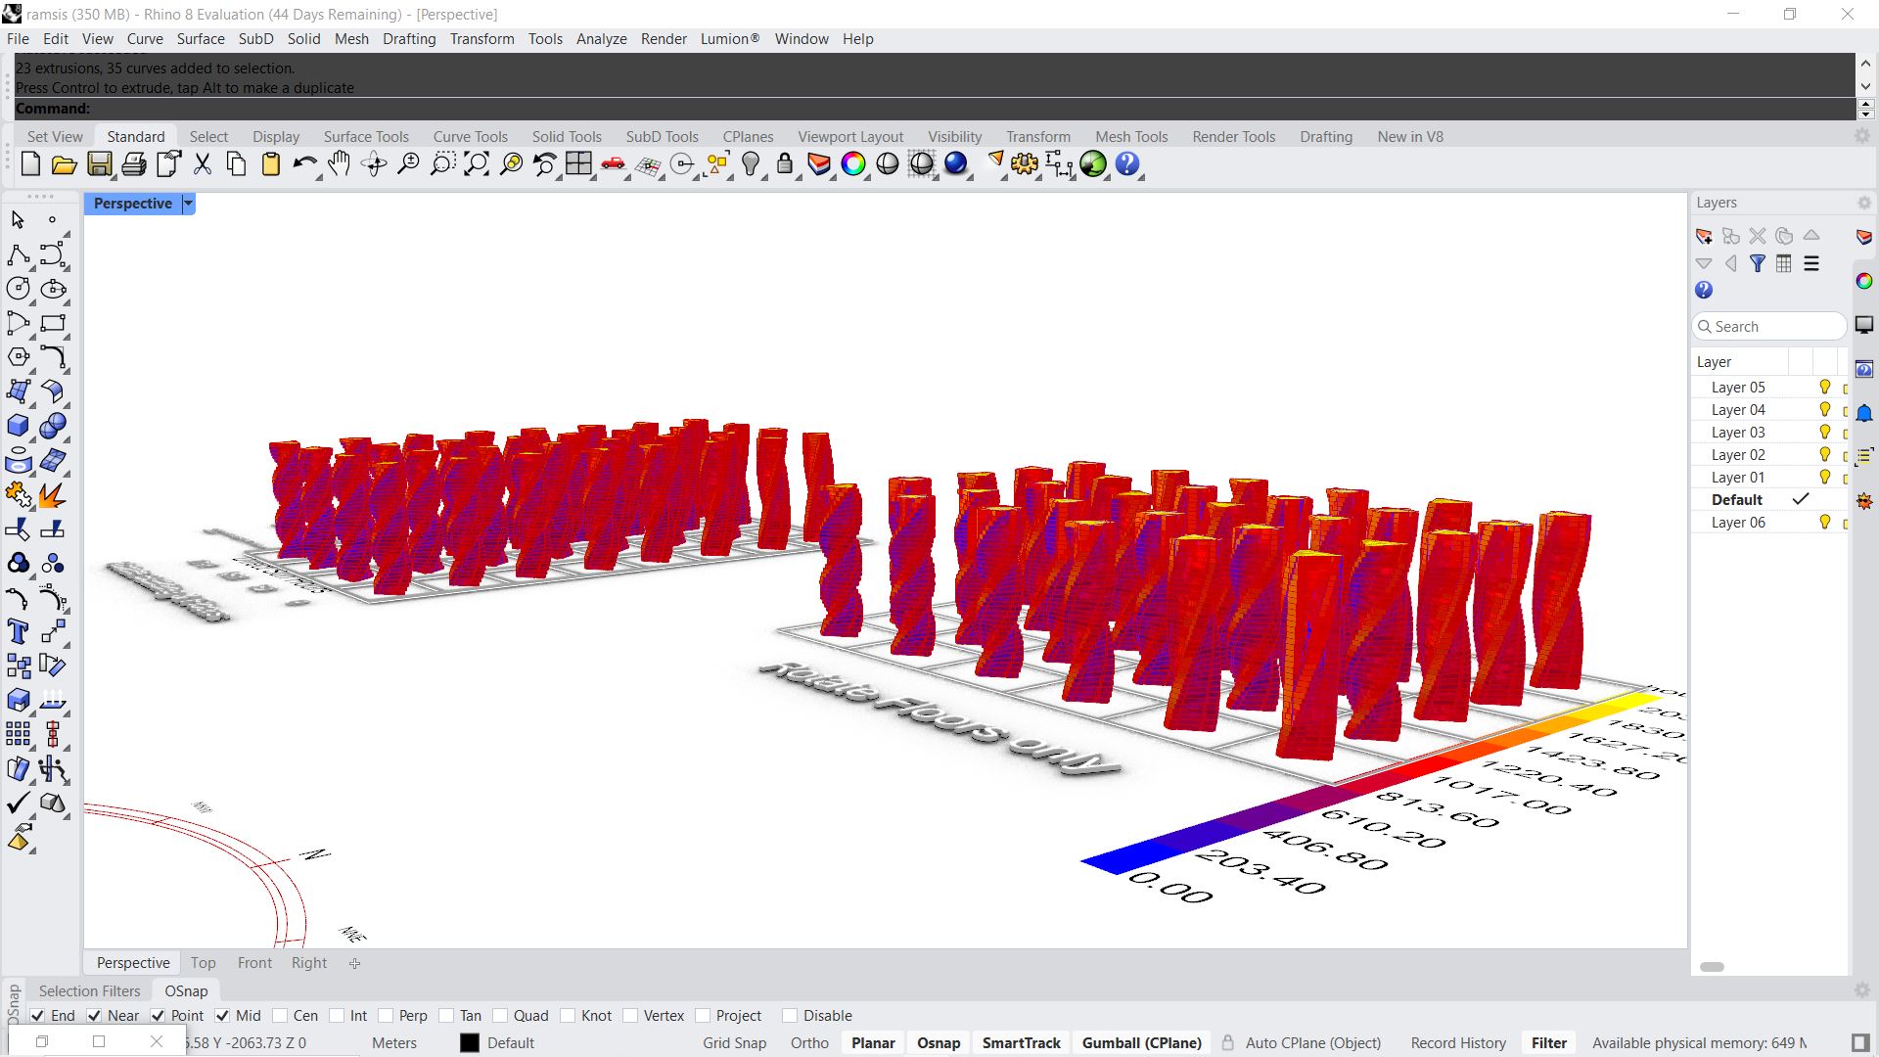The image size is (1879, 1057).
Task: Toggle the End osnap checkbox
Action: coord(37,1016)
